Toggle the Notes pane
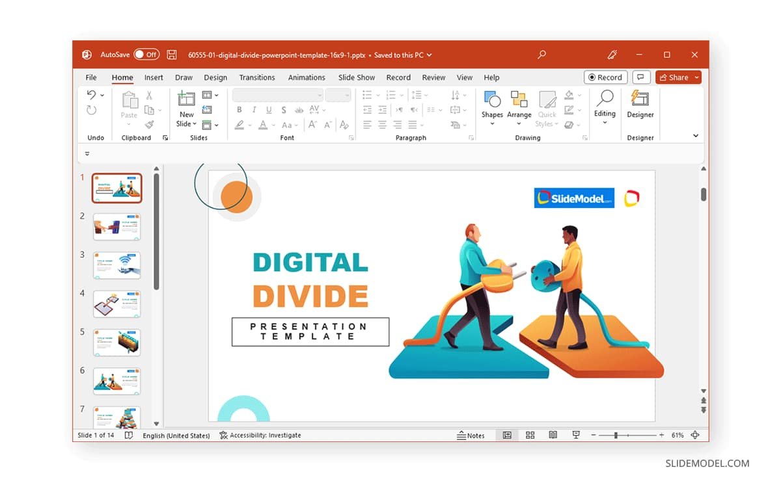This screenshot has width=781, height=483. point(471,435)
